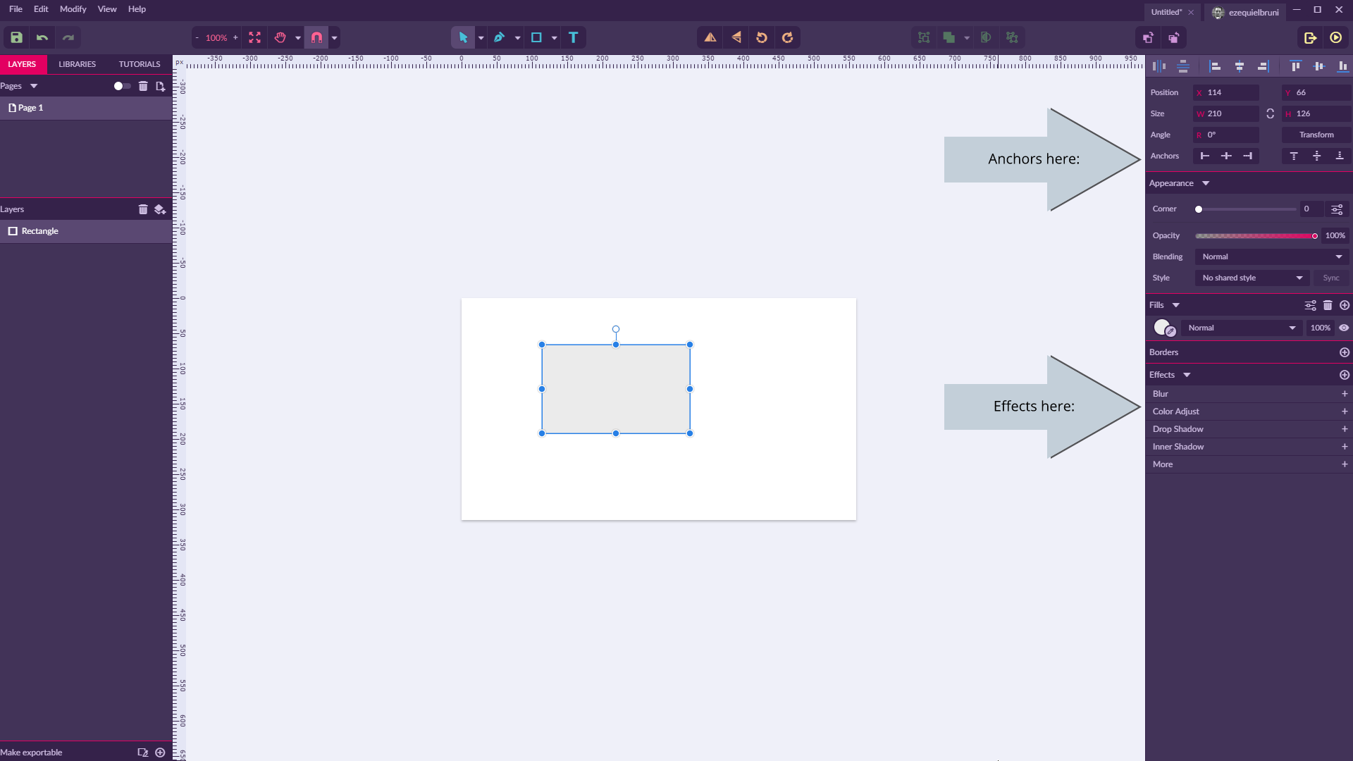This screenshot has height=761, width=1353.
Task: Open the Modify menu
Action: pos(73,9)
